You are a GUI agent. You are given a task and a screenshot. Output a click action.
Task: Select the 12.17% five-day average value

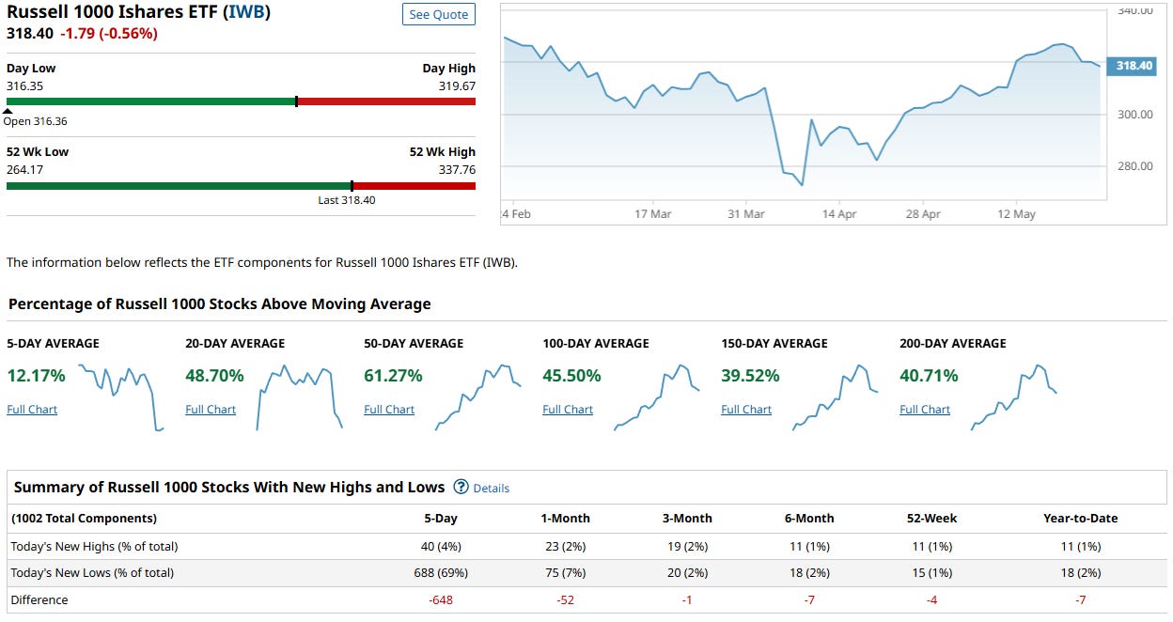tap(36, 376)
